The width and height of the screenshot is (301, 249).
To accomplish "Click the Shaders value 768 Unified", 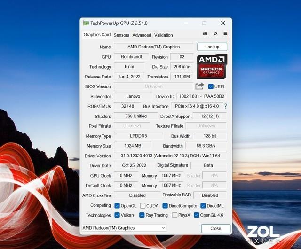I will 136,116.
